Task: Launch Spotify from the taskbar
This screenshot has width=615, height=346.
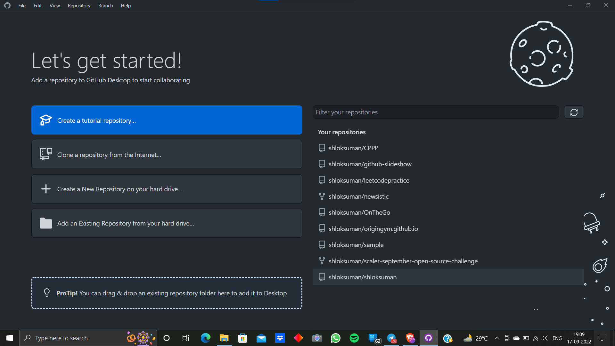Action: [x=354, y=338]
